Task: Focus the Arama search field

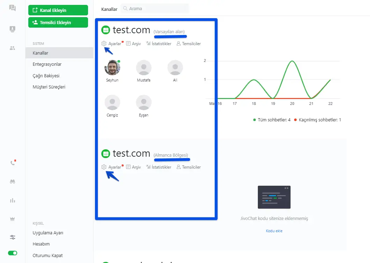Action: point(155,8)
